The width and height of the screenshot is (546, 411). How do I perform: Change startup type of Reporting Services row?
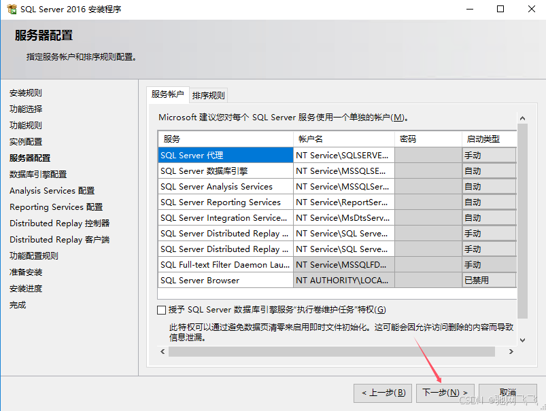click(x=490, y=202)
